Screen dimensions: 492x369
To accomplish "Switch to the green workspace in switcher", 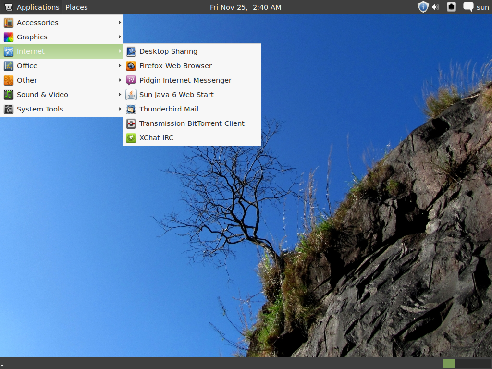I will 448,363.
